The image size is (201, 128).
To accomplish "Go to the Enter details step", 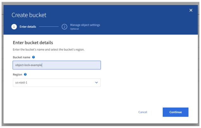I will click(28, 27).
